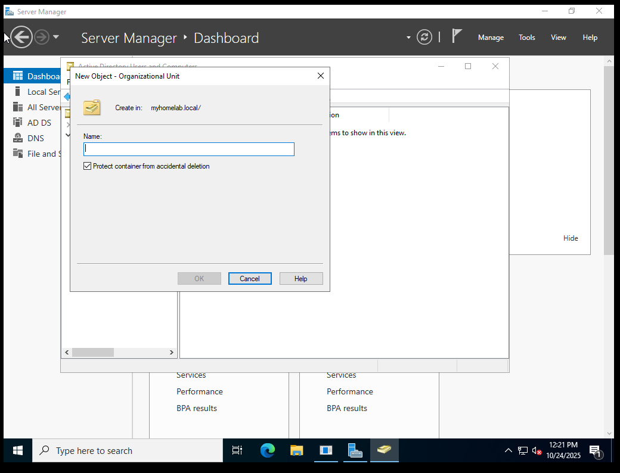This screenshot has width=620, height=473.
Task: Select the AD DS sidebar icon
Action: coord(17,123)
